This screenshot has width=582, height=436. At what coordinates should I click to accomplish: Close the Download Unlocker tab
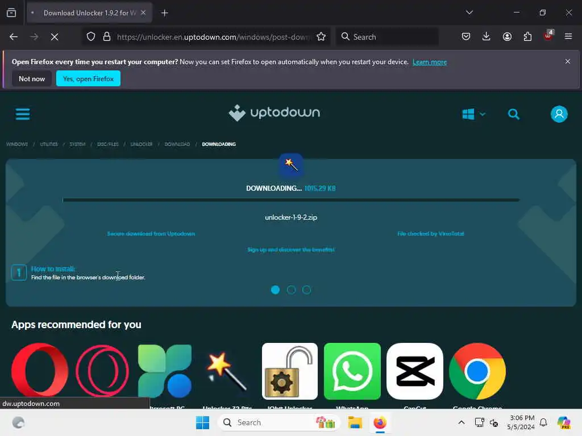pos(143,12)
